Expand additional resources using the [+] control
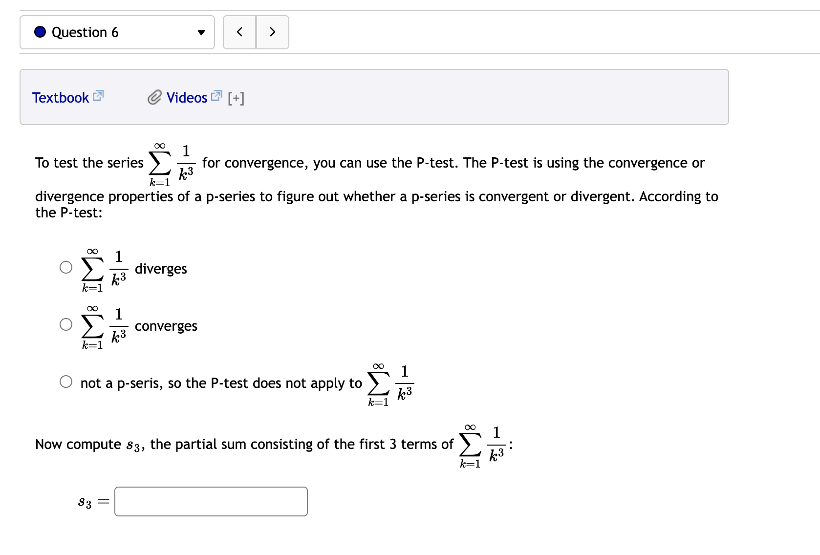The image size is (820, 555). [236, 98]
